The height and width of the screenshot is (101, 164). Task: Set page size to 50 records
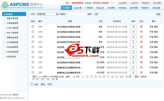[53, 79]
